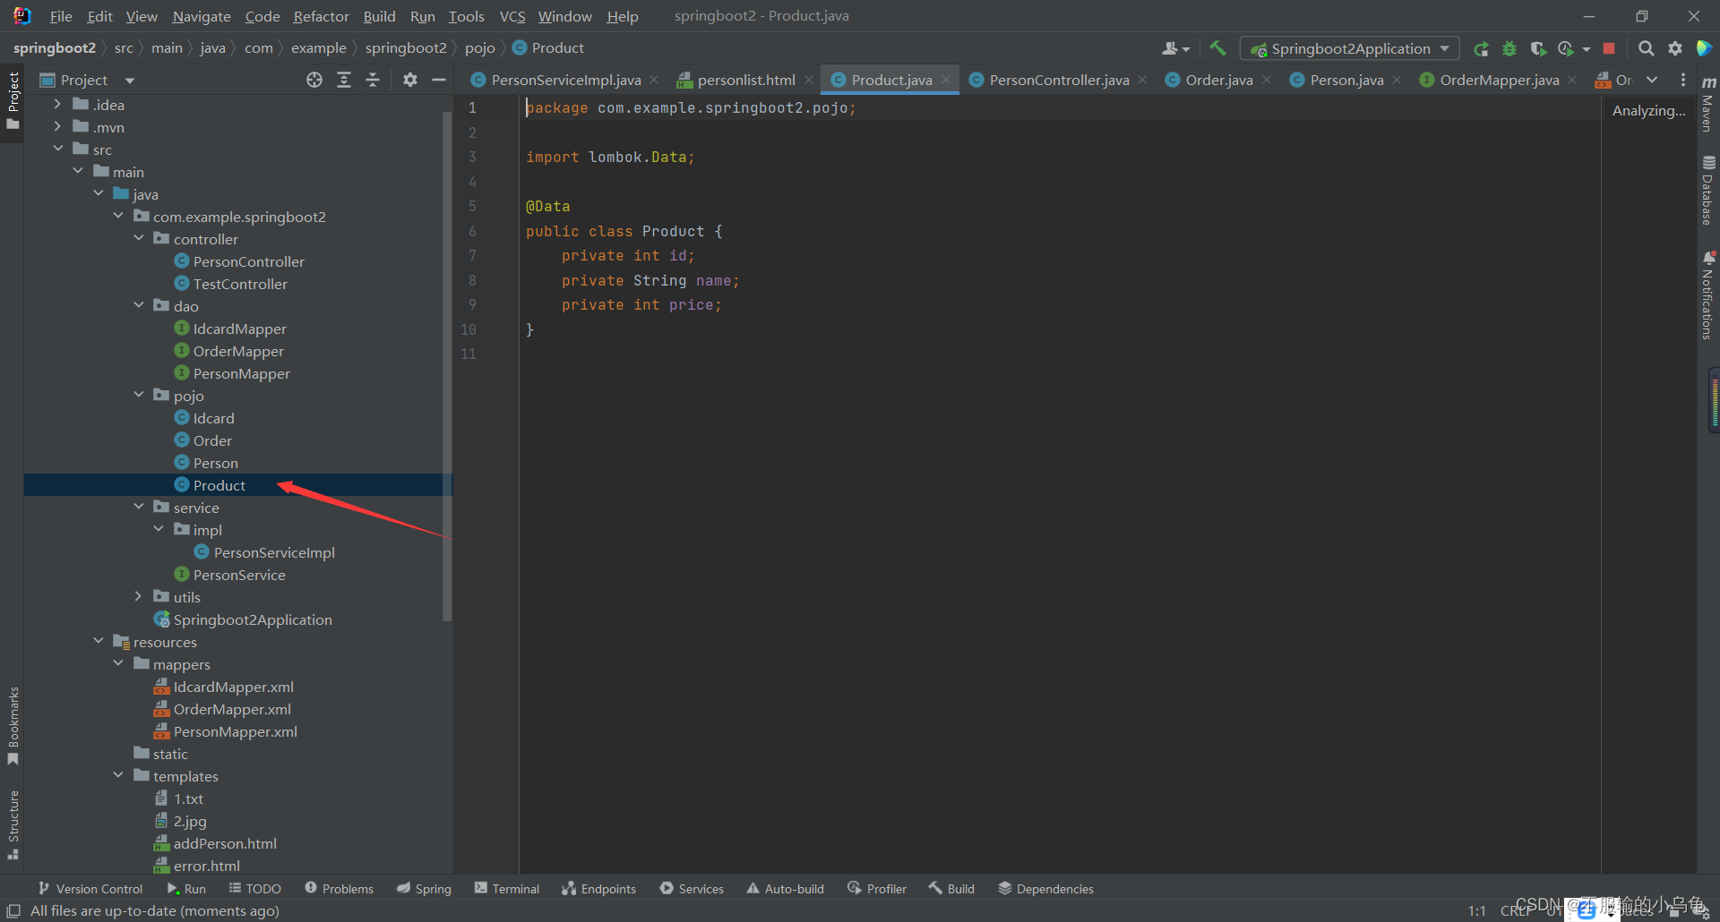This screenshot has width=1720, height=922.
Task: Open editor tab options menu
Action: [x=1683, y=80]
